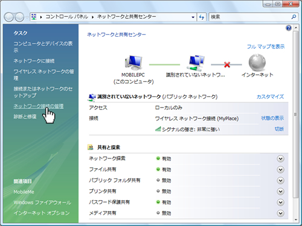The width and height of the screenshot is (302, 226).
Task: Click the control panel icon in address bar
Action: (x=34, y=17)
